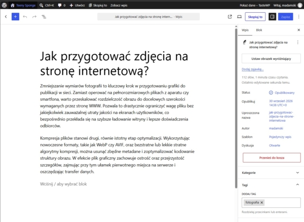Change the author madamski

click(276, 128)
